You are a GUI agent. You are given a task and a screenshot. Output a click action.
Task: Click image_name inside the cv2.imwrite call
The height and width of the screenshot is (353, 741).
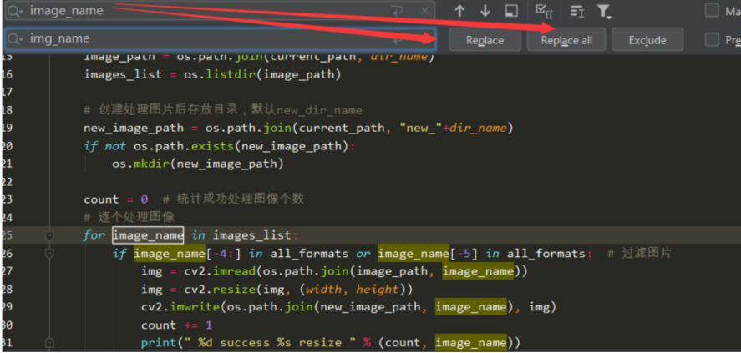470,307
